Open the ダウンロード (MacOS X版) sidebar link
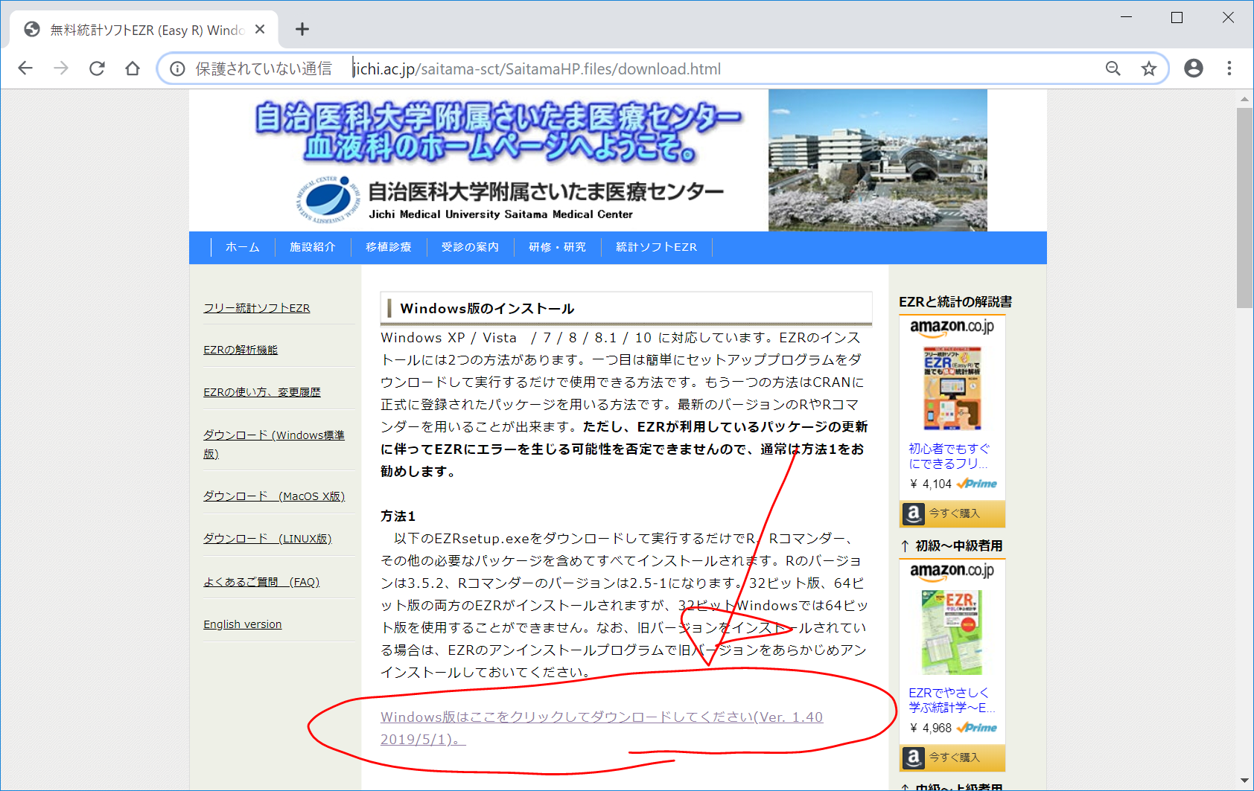 274,496
